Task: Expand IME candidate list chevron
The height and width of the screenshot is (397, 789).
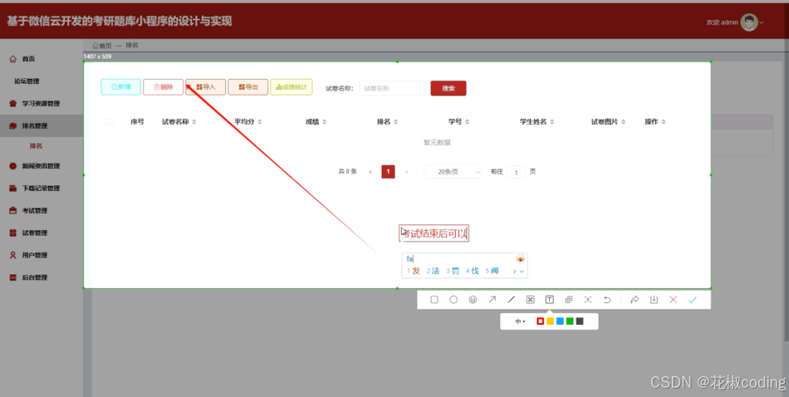Action: (521, 272)
